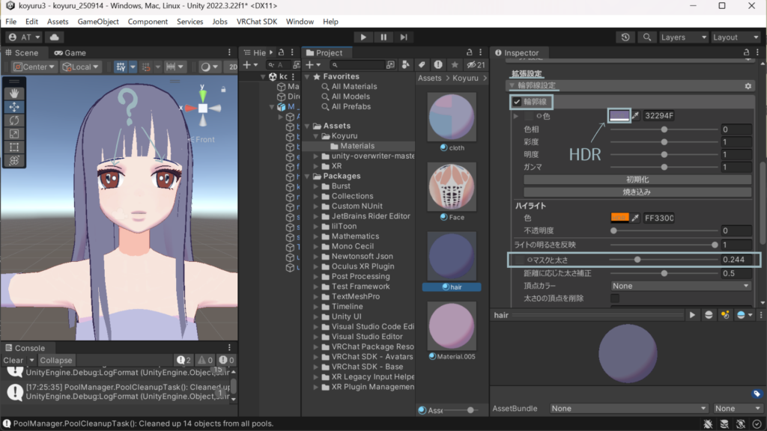Viewport: 767px width, 431px height.
Task: Open the Undo History icon in top toolbar
Action: (x=626, y=37)
